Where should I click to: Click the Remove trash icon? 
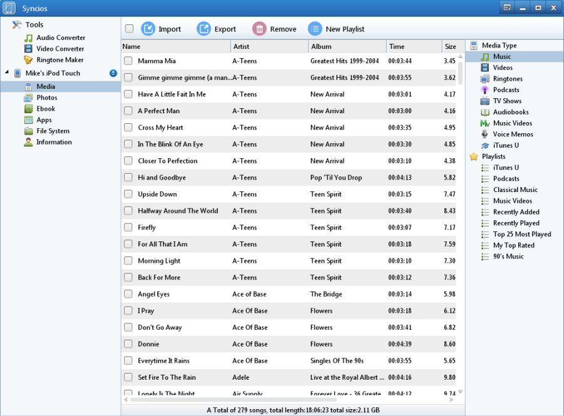point(259,29)
